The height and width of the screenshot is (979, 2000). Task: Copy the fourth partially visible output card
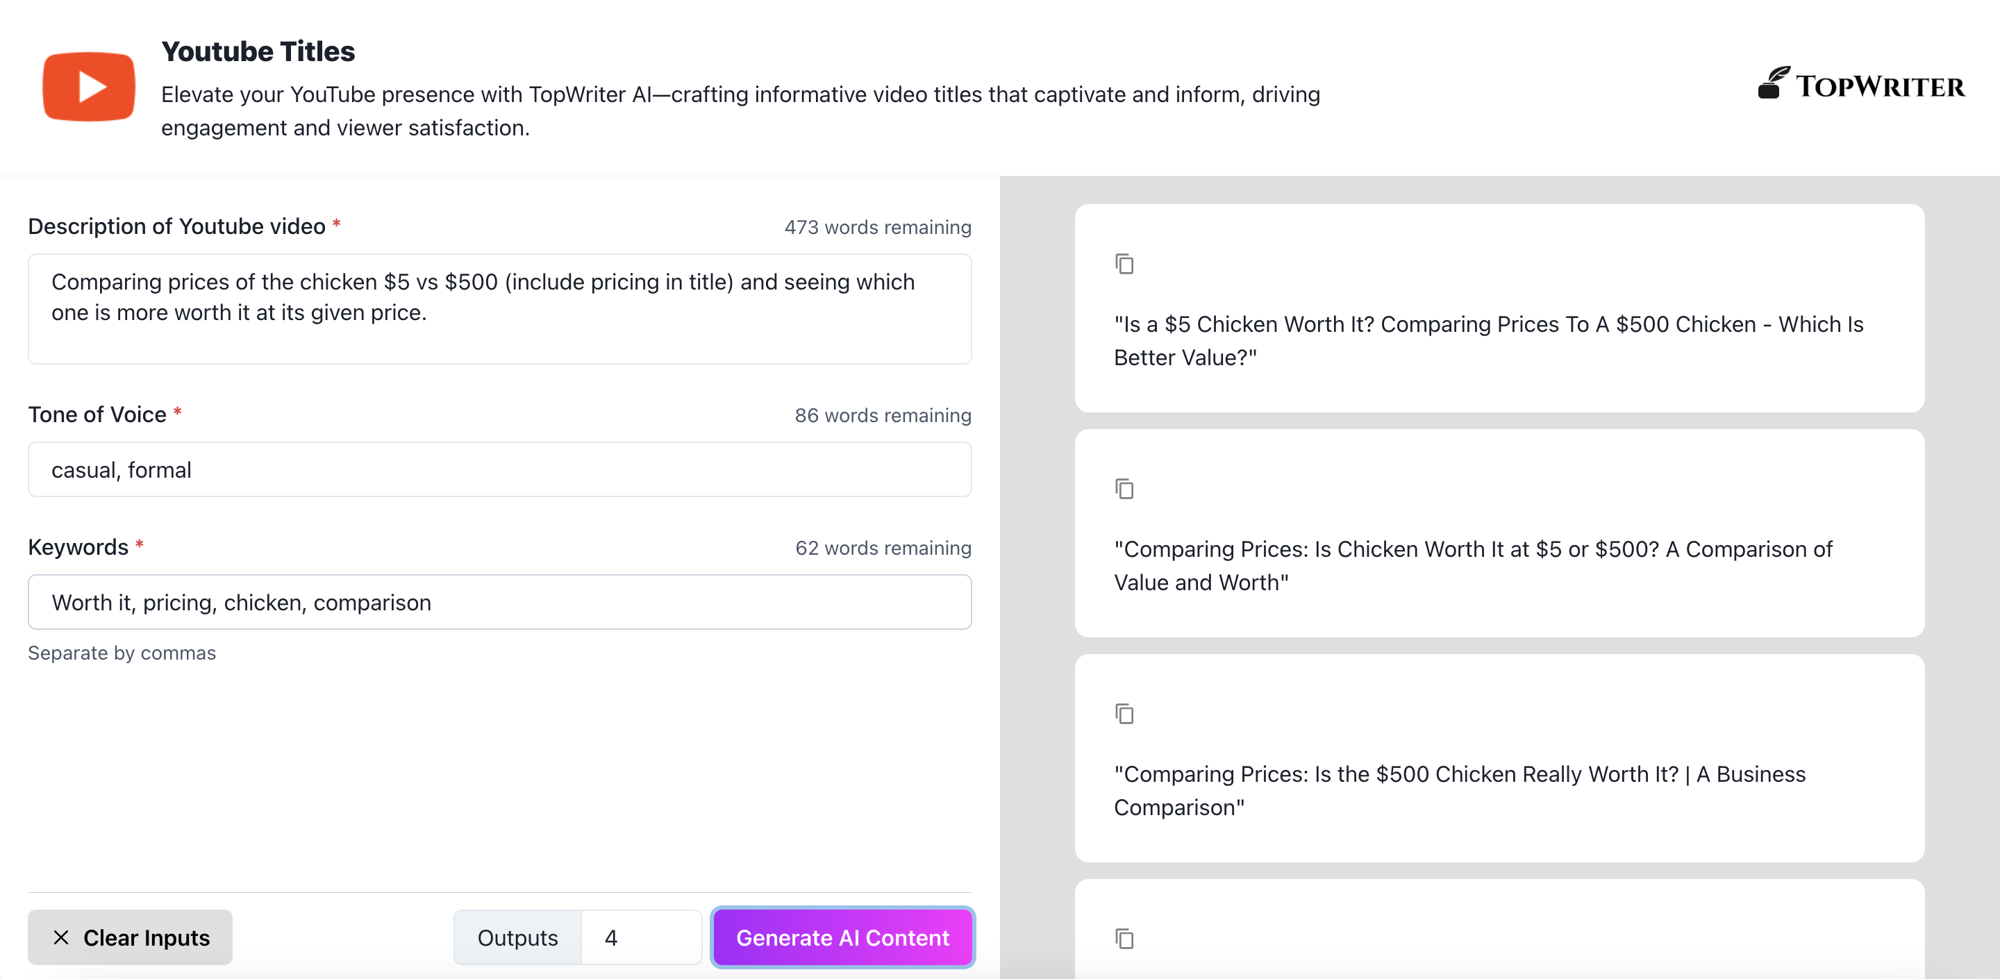click(x=1124, y=939)
